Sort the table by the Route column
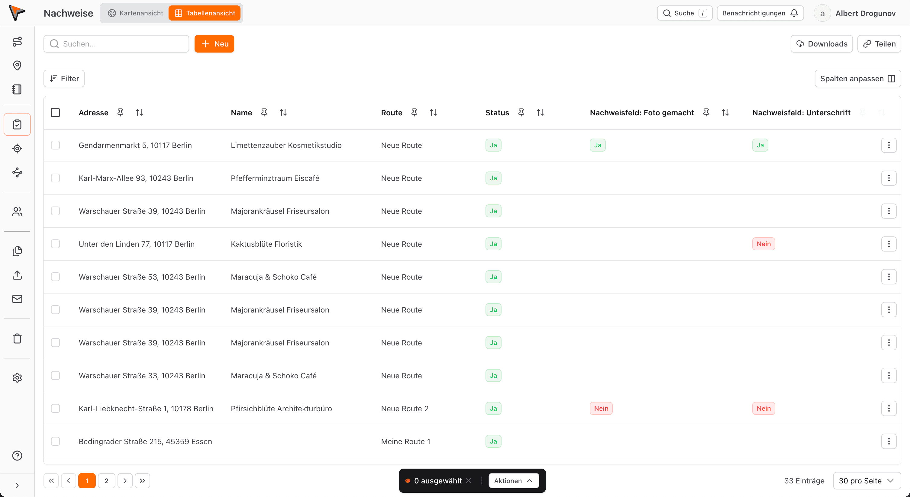The height and width of the screenshot is (497, 910). click(x=433, y=113)
